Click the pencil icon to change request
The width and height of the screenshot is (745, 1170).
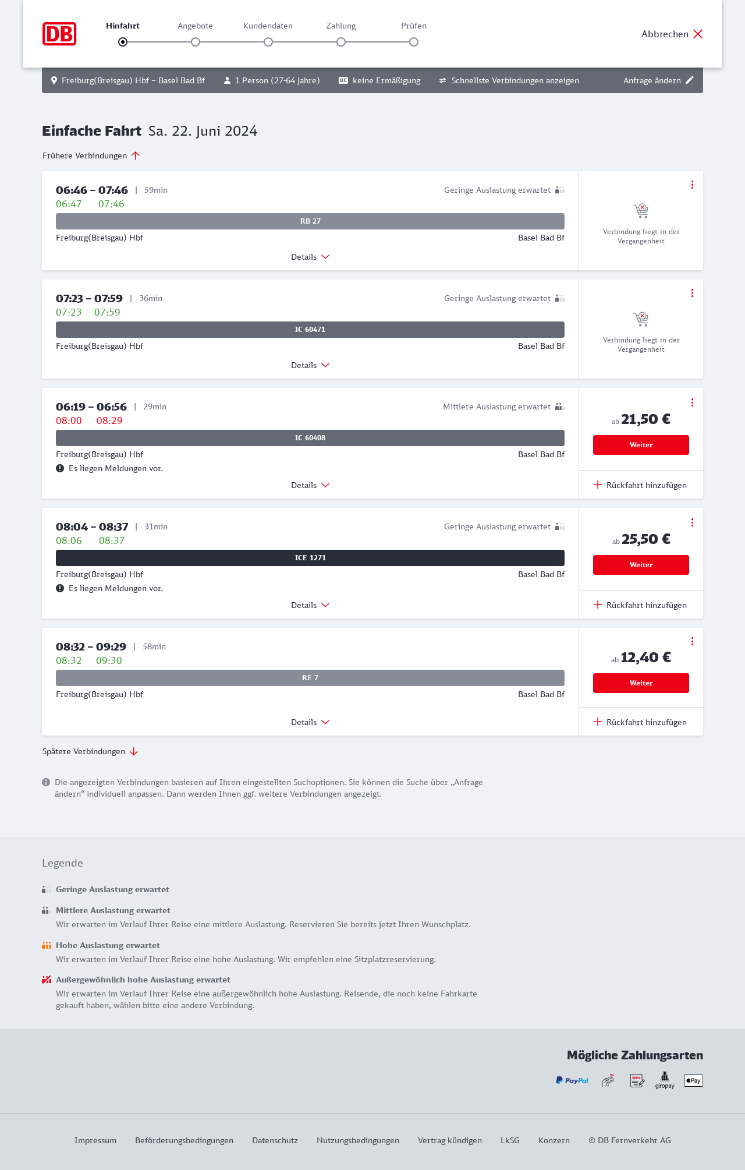pyautogui.click(x=690, y=80)
